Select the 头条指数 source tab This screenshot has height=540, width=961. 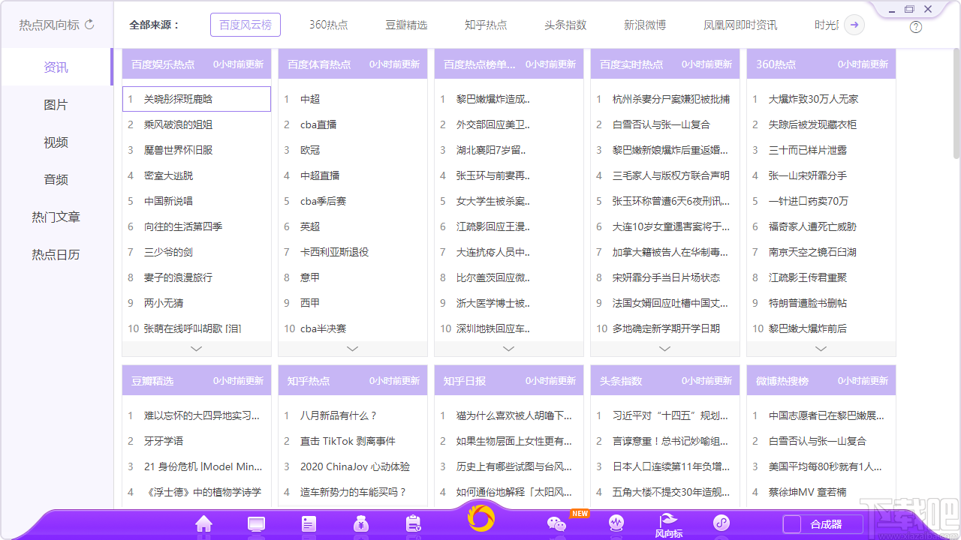pos(565,25)
